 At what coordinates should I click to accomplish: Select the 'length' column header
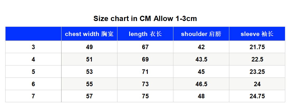145,34
